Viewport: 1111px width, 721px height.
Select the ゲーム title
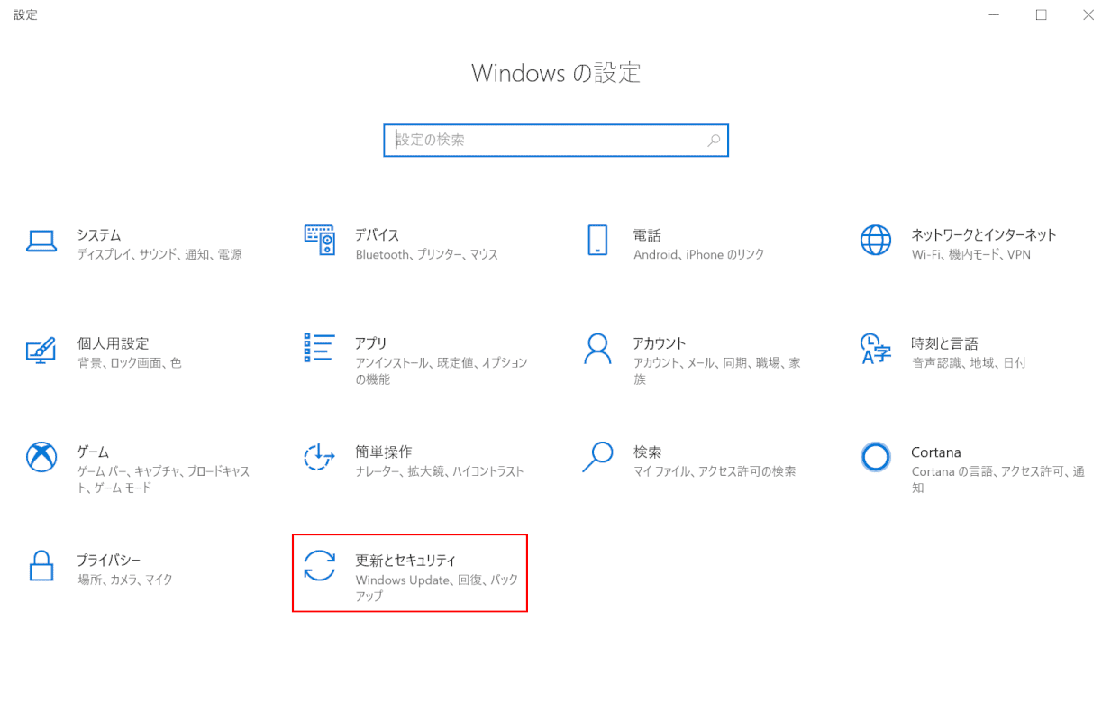point(93,452)
